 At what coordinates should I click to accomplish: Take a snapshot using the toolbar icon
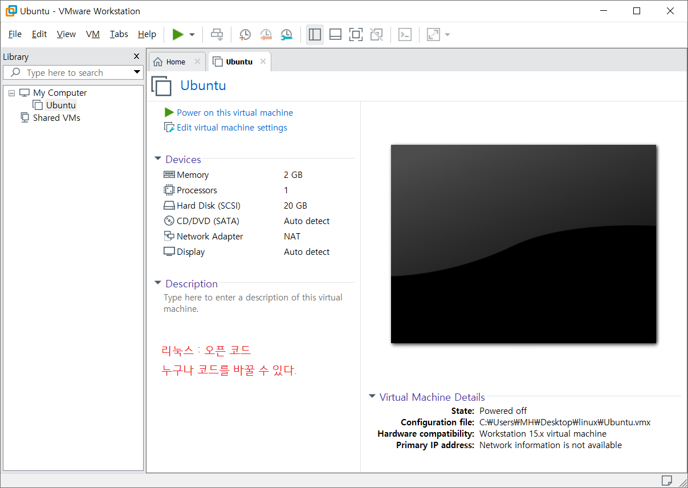coord(245,35)
